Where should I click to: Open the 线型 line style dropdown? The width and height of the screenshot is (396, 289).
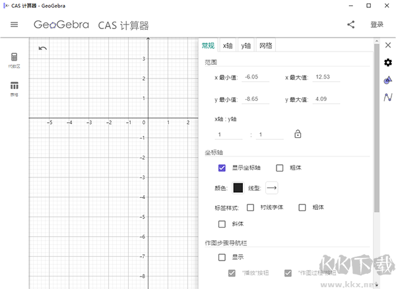tap(272, 188)
